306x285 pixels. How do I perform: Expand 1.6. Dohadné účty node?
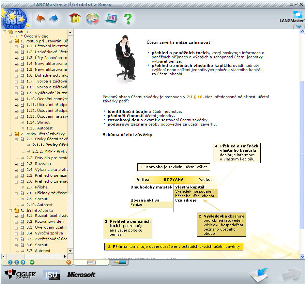16,76
